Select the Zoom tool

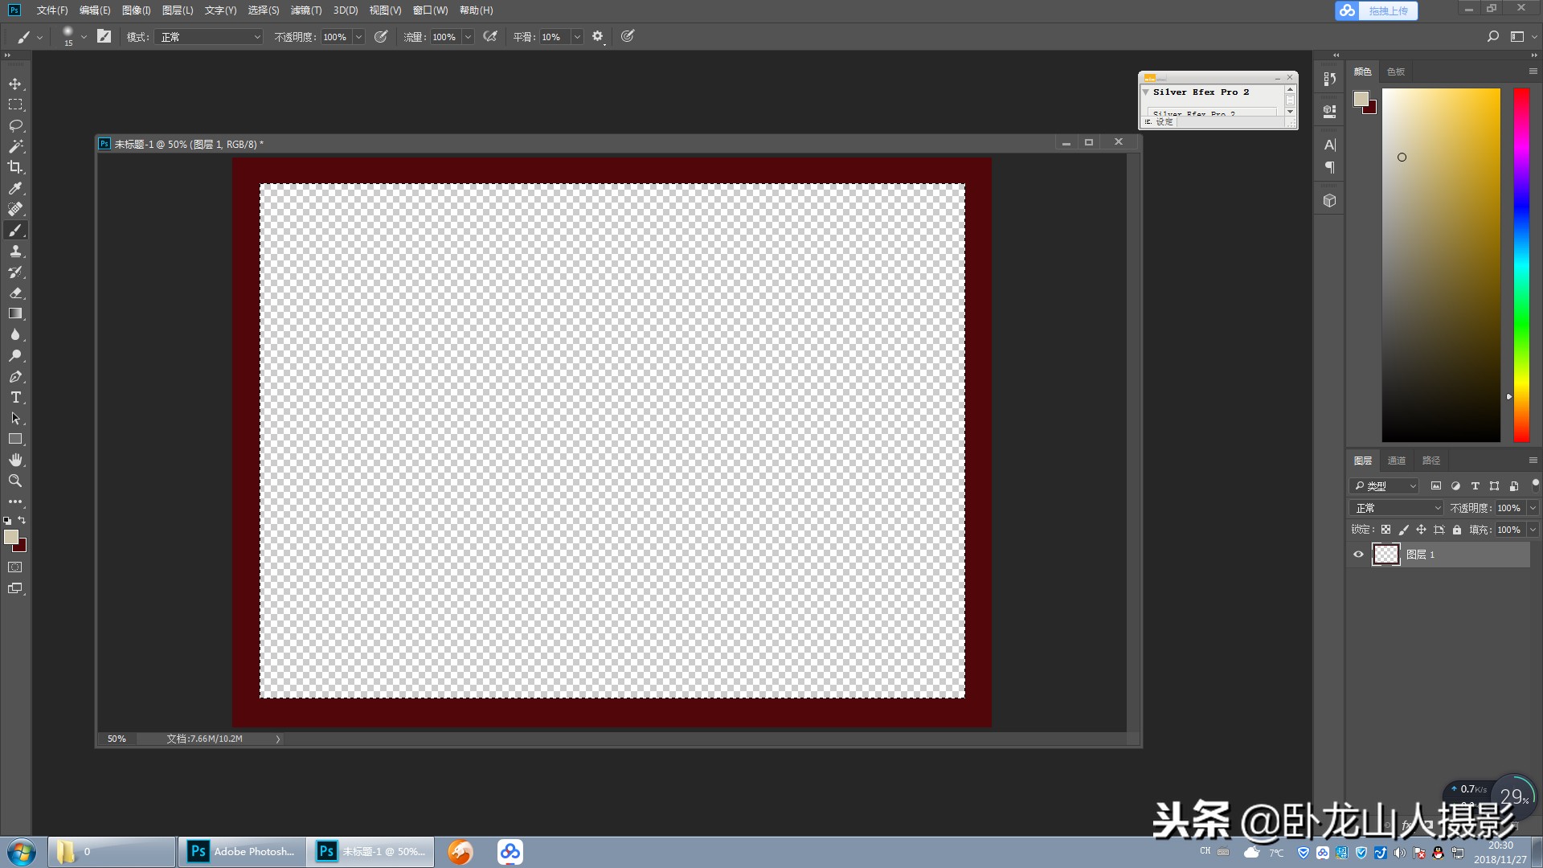(15, 481)
